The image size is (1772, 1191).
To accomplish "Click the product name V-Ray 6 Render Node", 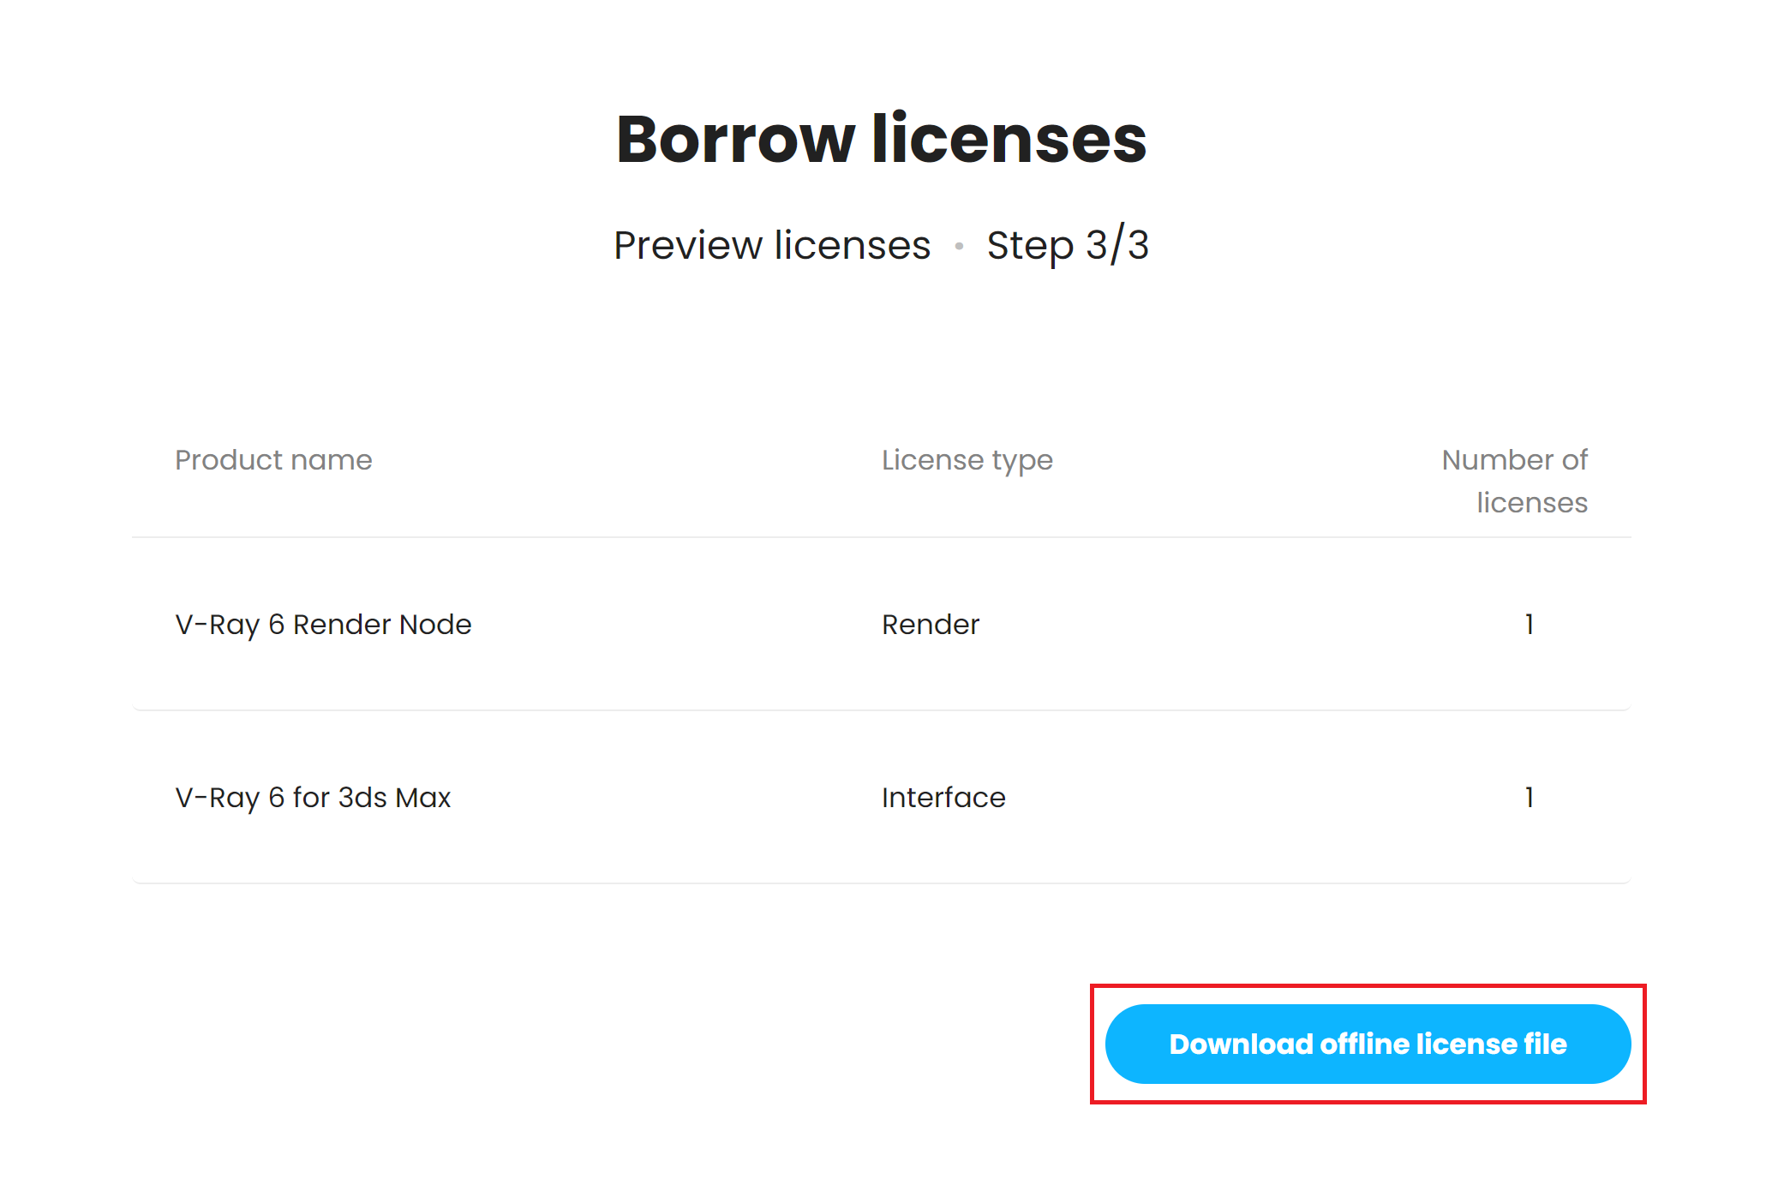I will pos(322,625).
